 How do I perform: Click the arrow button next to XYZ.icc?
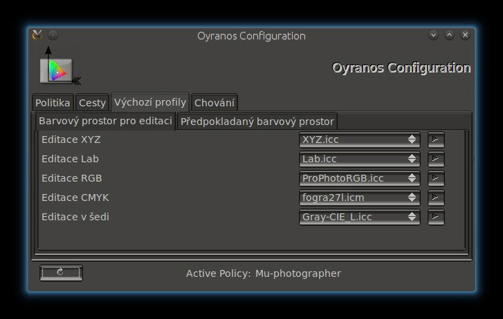[x=436, y=139]
